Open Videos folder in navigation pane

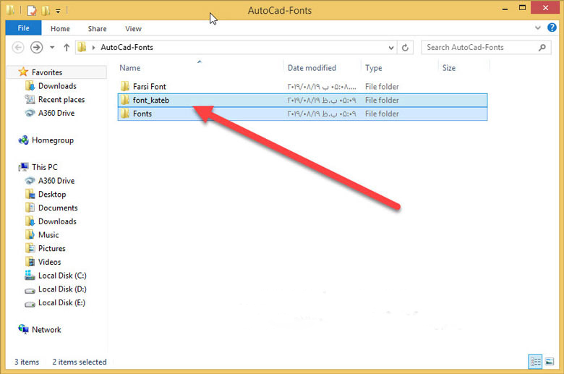tap(50, 262)
